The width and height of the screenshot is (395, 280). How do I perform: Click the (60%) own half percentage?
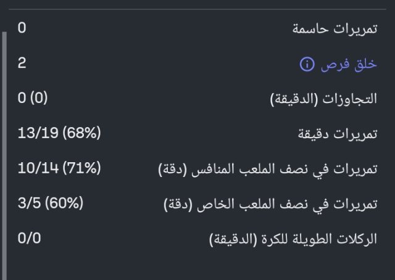pyautogui.click(x=65, y=203)
